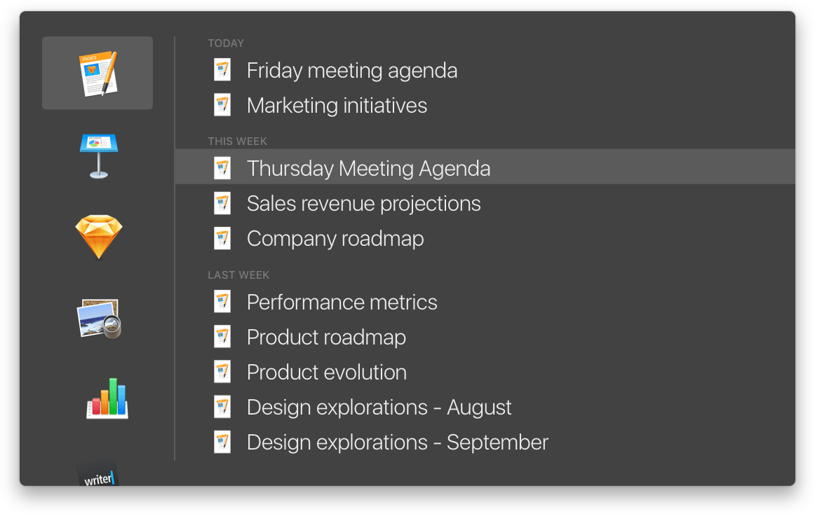815x514 pixels.
Task: Open the Company roadmap document
Action: pos(335,238)
